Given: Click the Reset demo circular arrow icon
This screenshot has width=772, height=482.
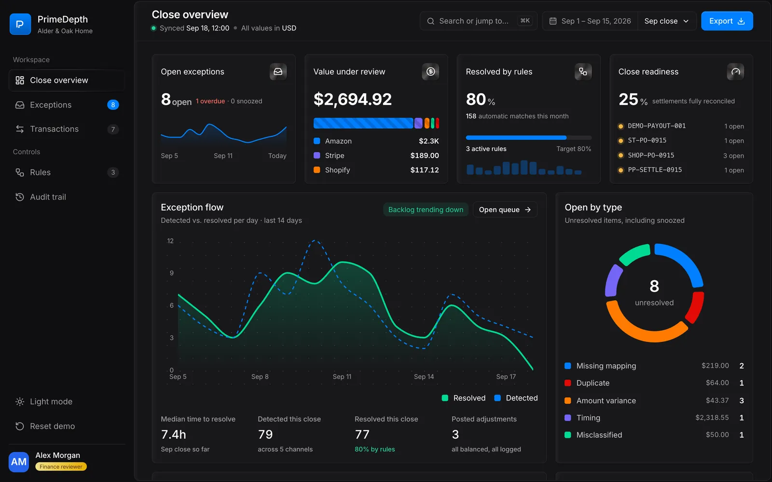Looking at the screenshot, I should 20,426.
